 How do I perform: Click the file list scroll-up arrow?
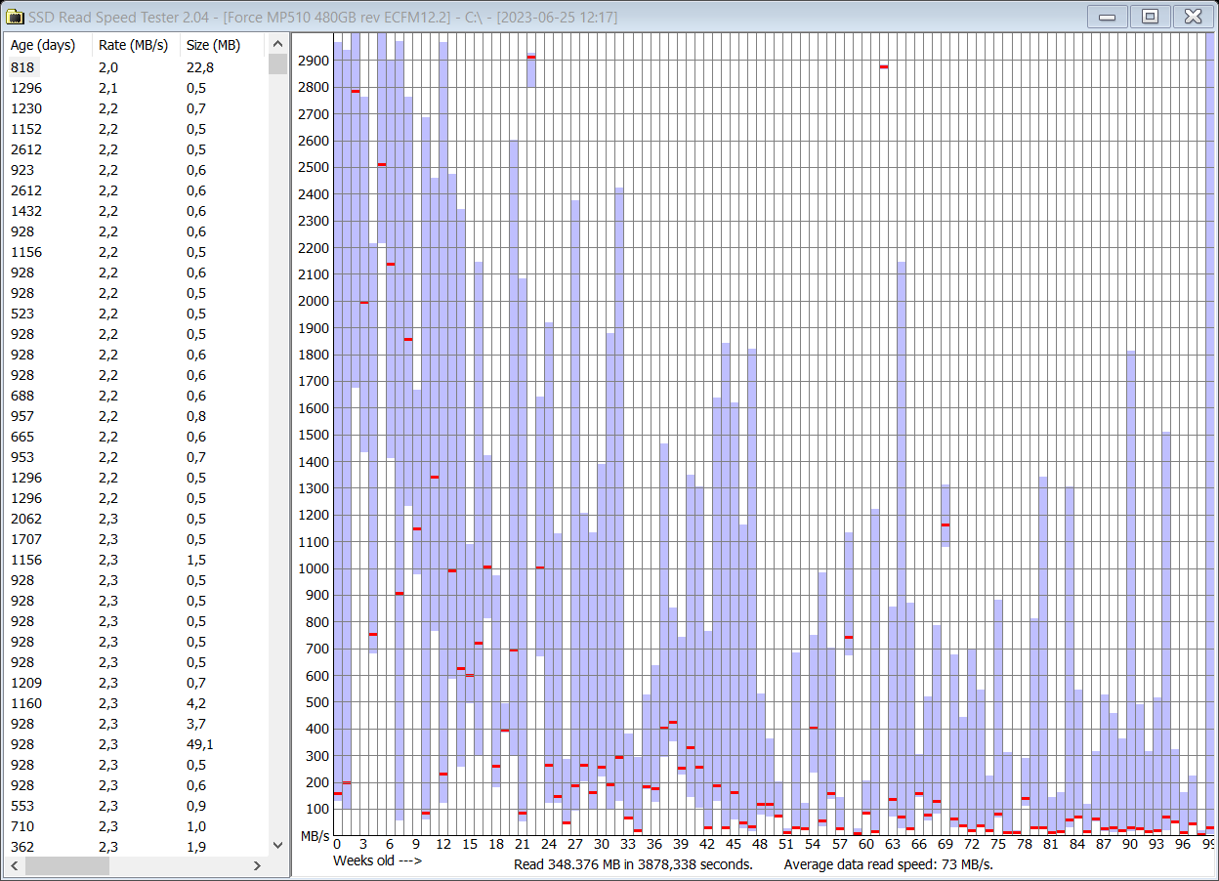click(x=278, y=44)
